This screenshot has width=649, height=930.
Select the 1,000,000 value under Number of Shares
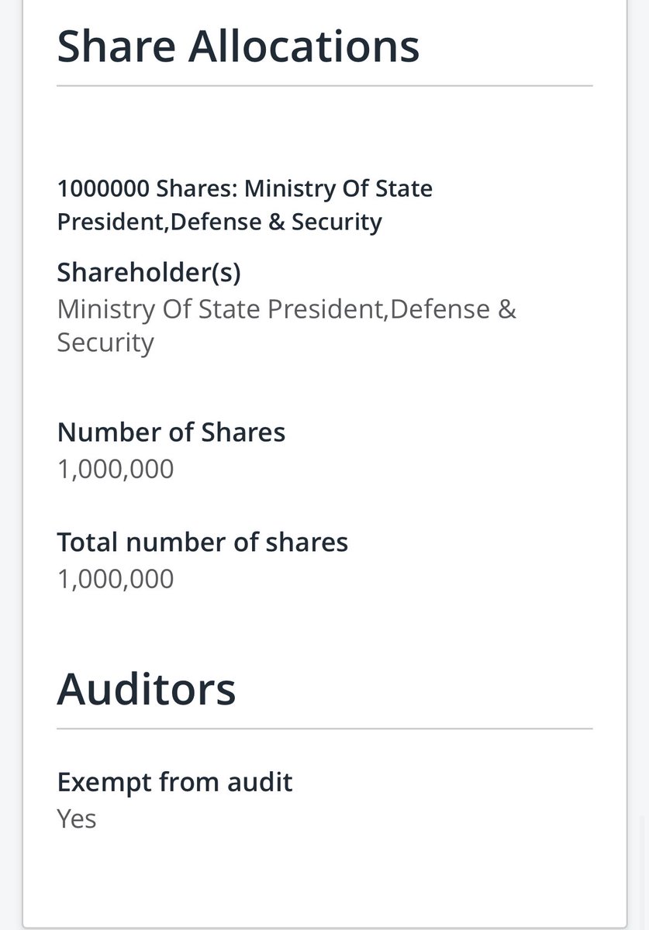click(116, 469)
